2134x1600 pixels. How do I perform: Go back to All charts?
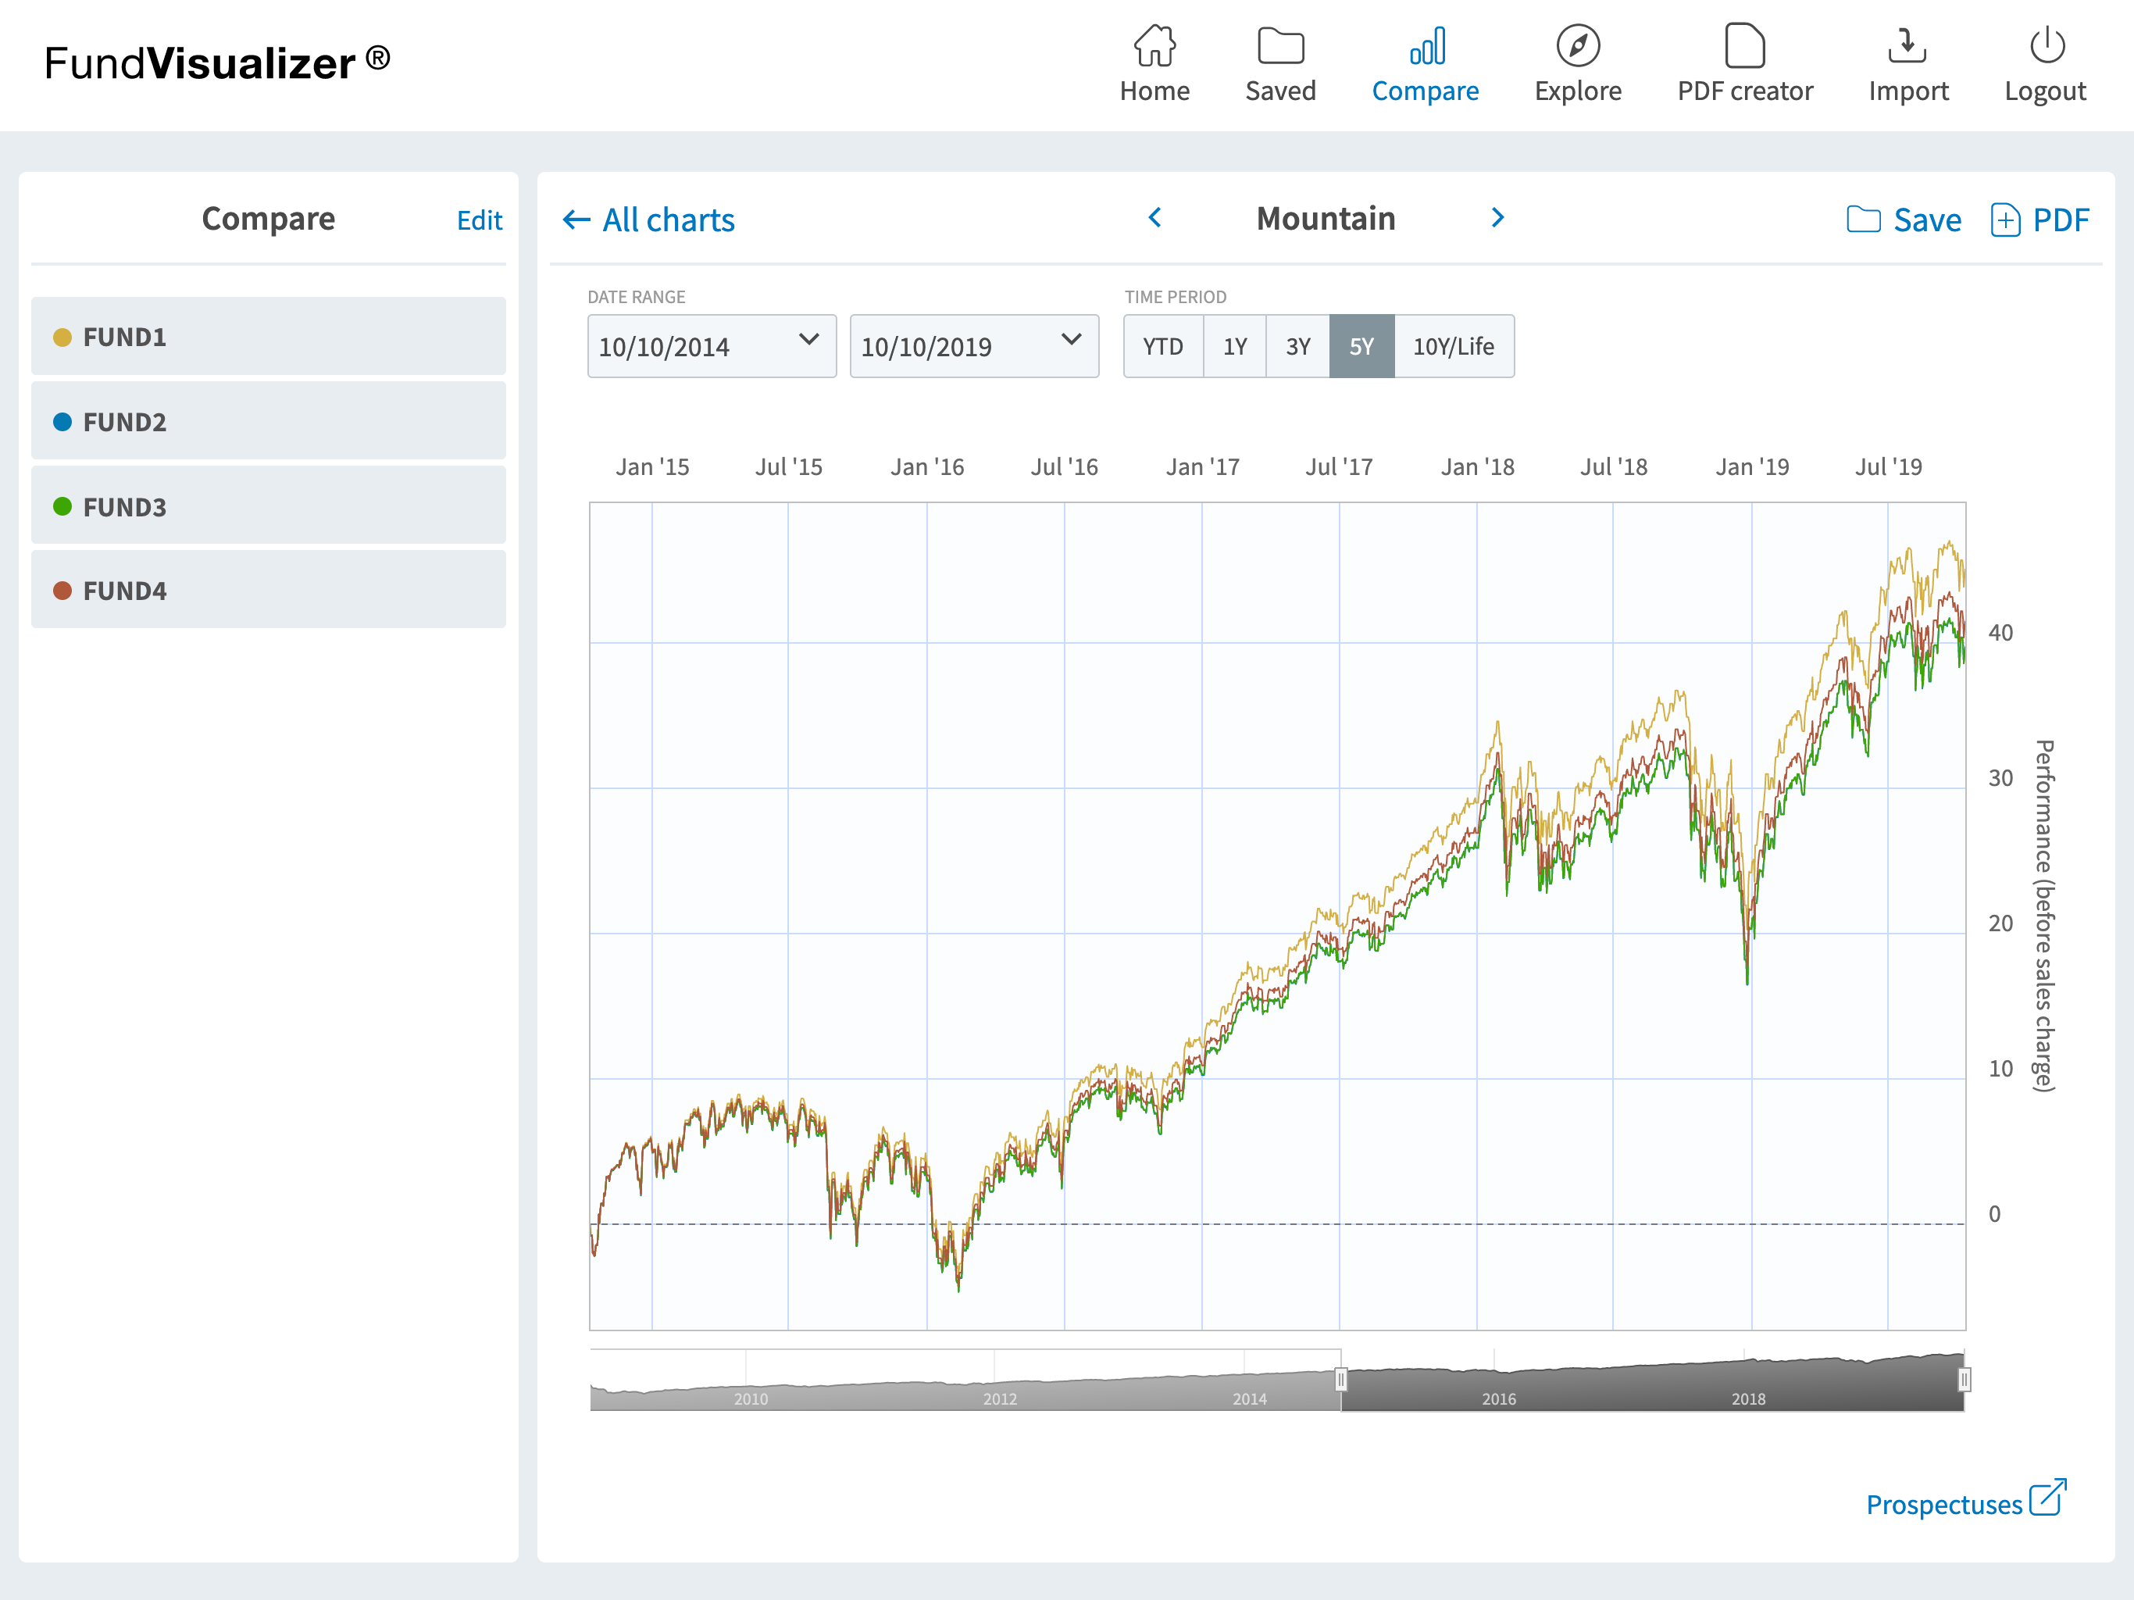coord(648,220)
